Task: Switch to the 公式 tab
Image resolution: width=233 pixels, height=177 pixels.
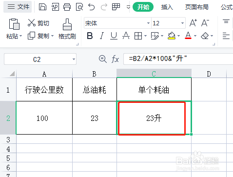Action: tap(227, 7)
